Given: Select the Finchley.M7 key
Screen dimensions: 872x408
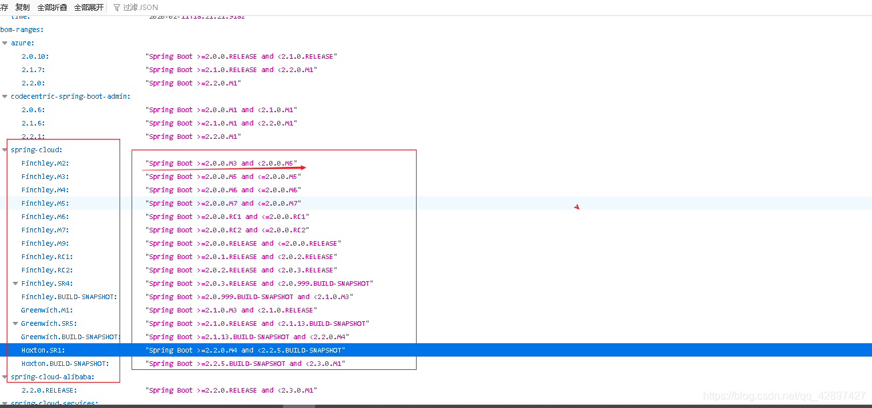Looking at the screenshot, I should [45, 230].
